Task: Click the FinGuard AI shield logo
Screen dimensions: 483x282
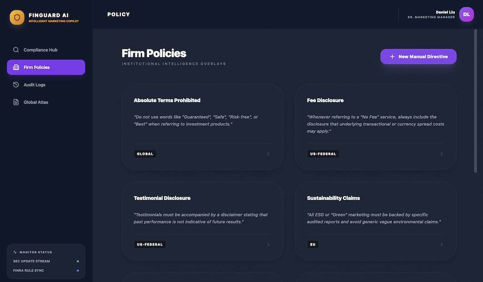Action: coord(17,18)
